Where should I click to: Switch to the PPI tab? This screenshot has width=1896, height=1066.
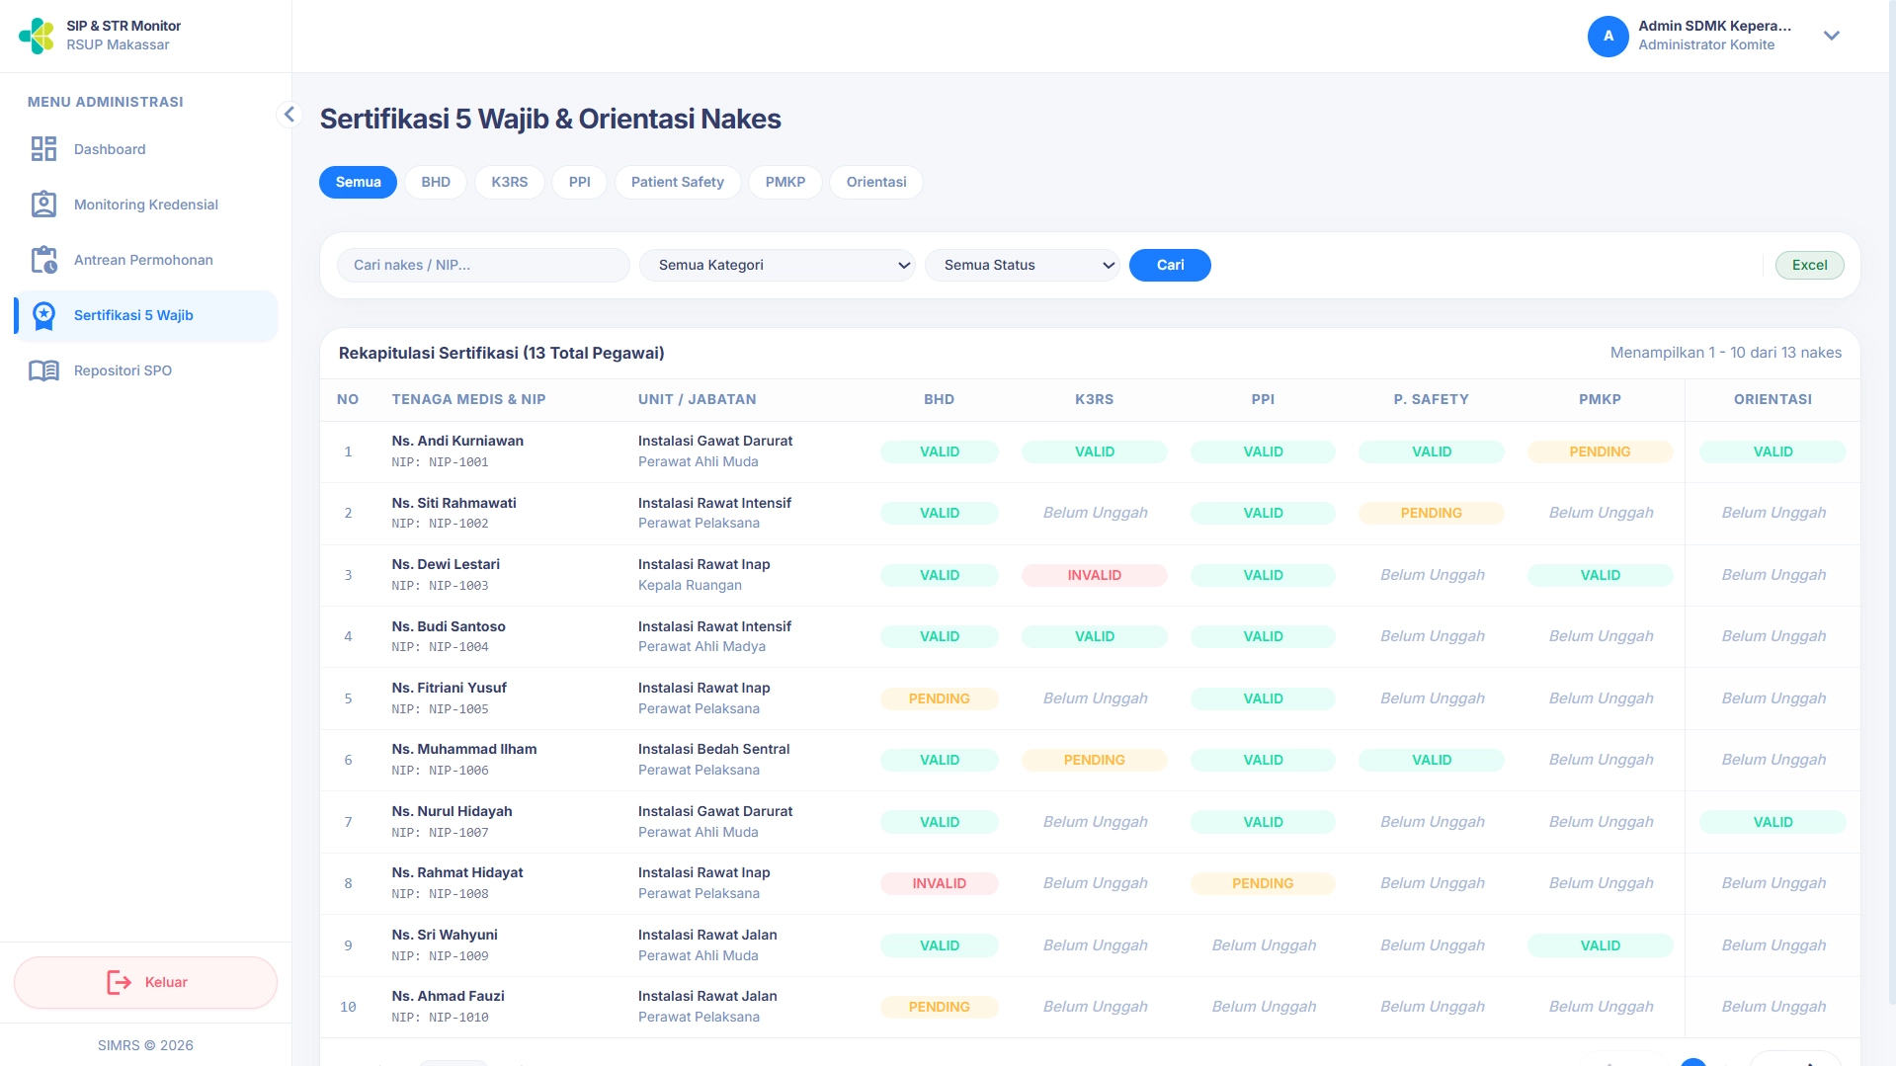pyautogui.click(x=580, y=182)
